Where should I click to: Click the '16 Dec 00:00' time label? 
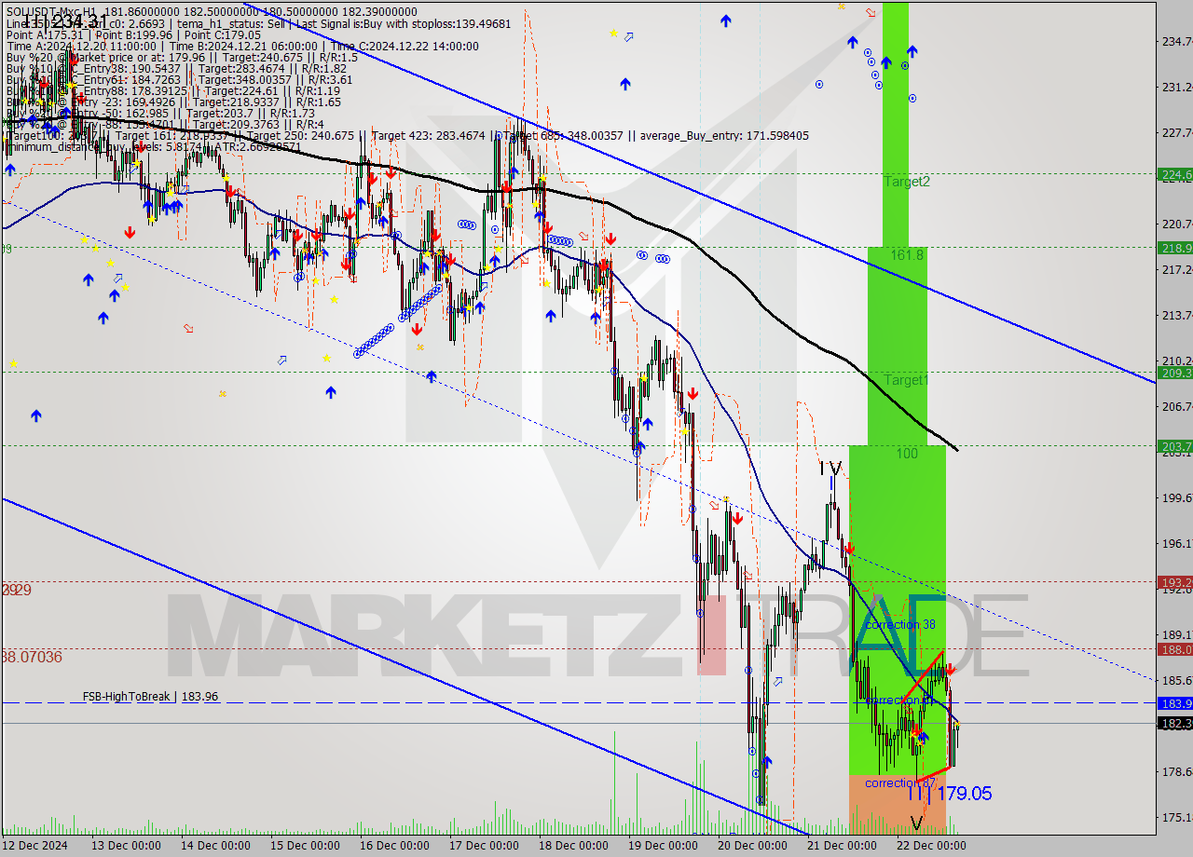click(x=393, y=846)
